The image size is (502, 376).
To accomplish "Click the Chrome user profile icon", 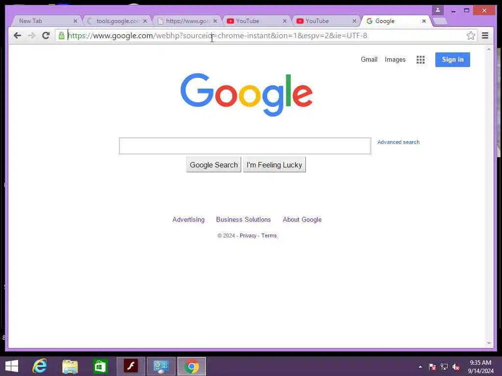I will click(438, 10).
